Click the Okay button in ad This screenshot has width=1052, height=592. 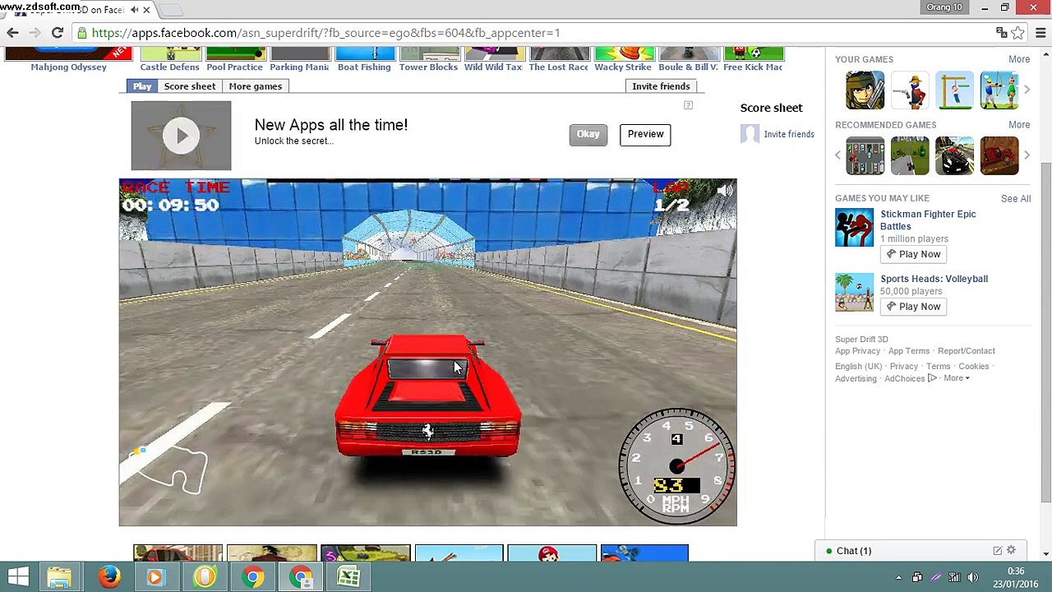[x=588, y=135]
